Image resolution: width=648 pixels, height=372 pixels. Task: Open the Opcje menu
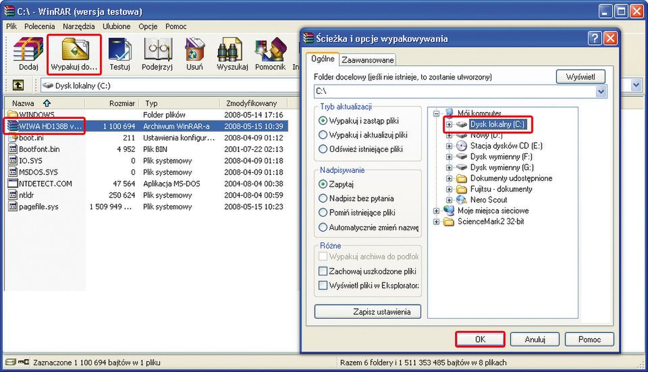148,26
